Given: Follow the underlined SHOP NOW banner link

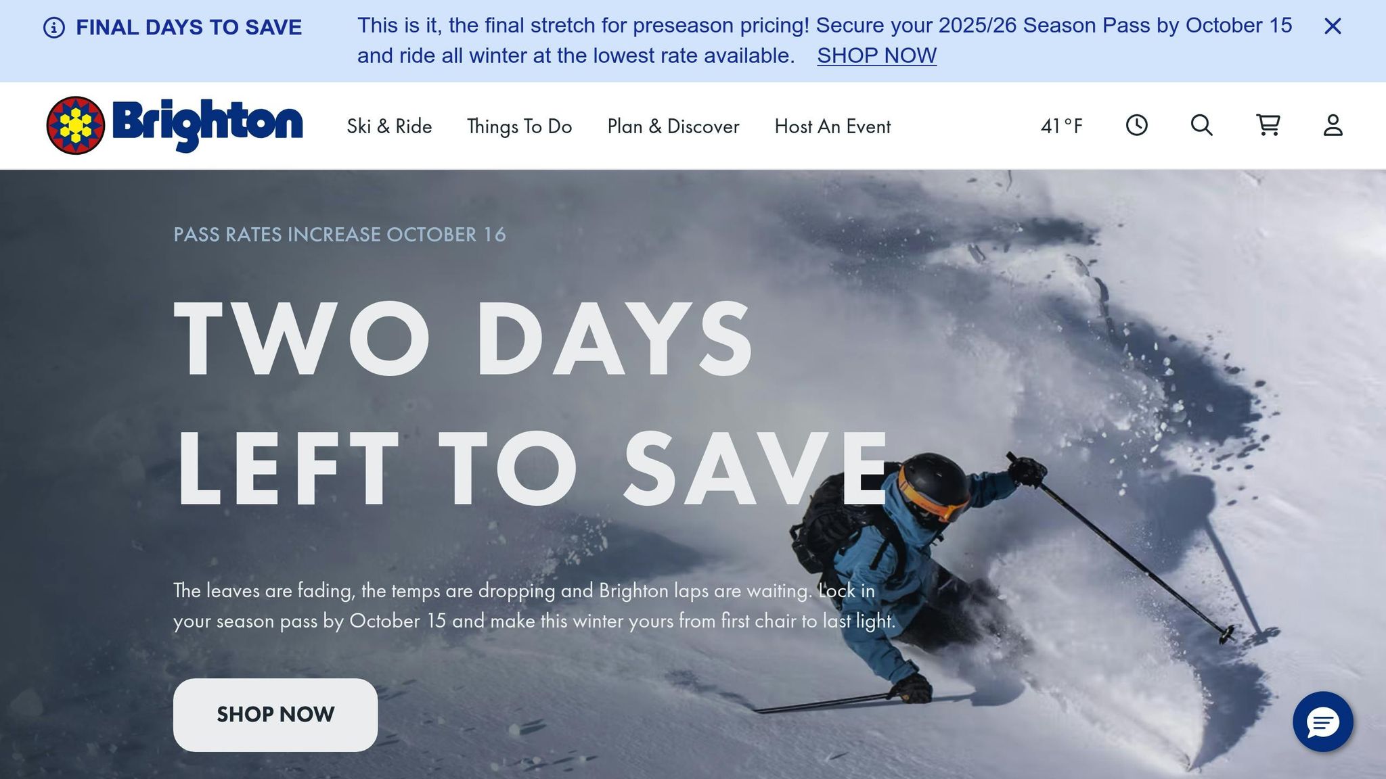Looking at the screenshot, I should (x=876, y=55).
